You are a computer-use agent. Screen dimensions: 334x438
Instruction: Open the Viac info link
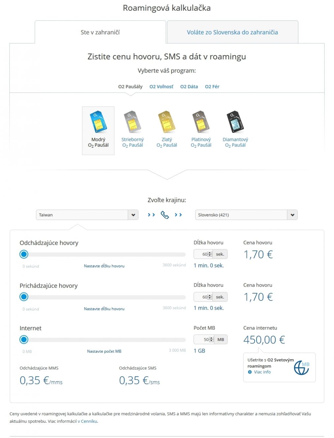click(262, 372)
